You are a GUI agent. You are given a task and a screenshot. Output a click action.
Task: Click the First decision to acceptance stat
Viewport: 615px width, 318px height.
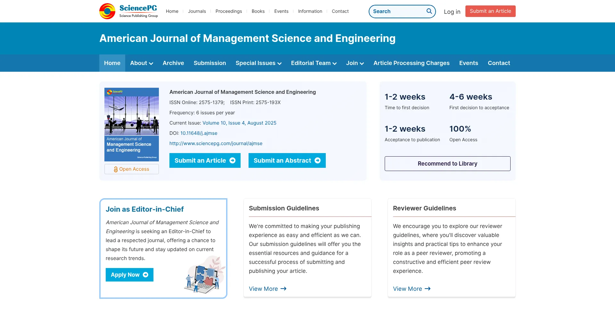click(x=479, y=101)
